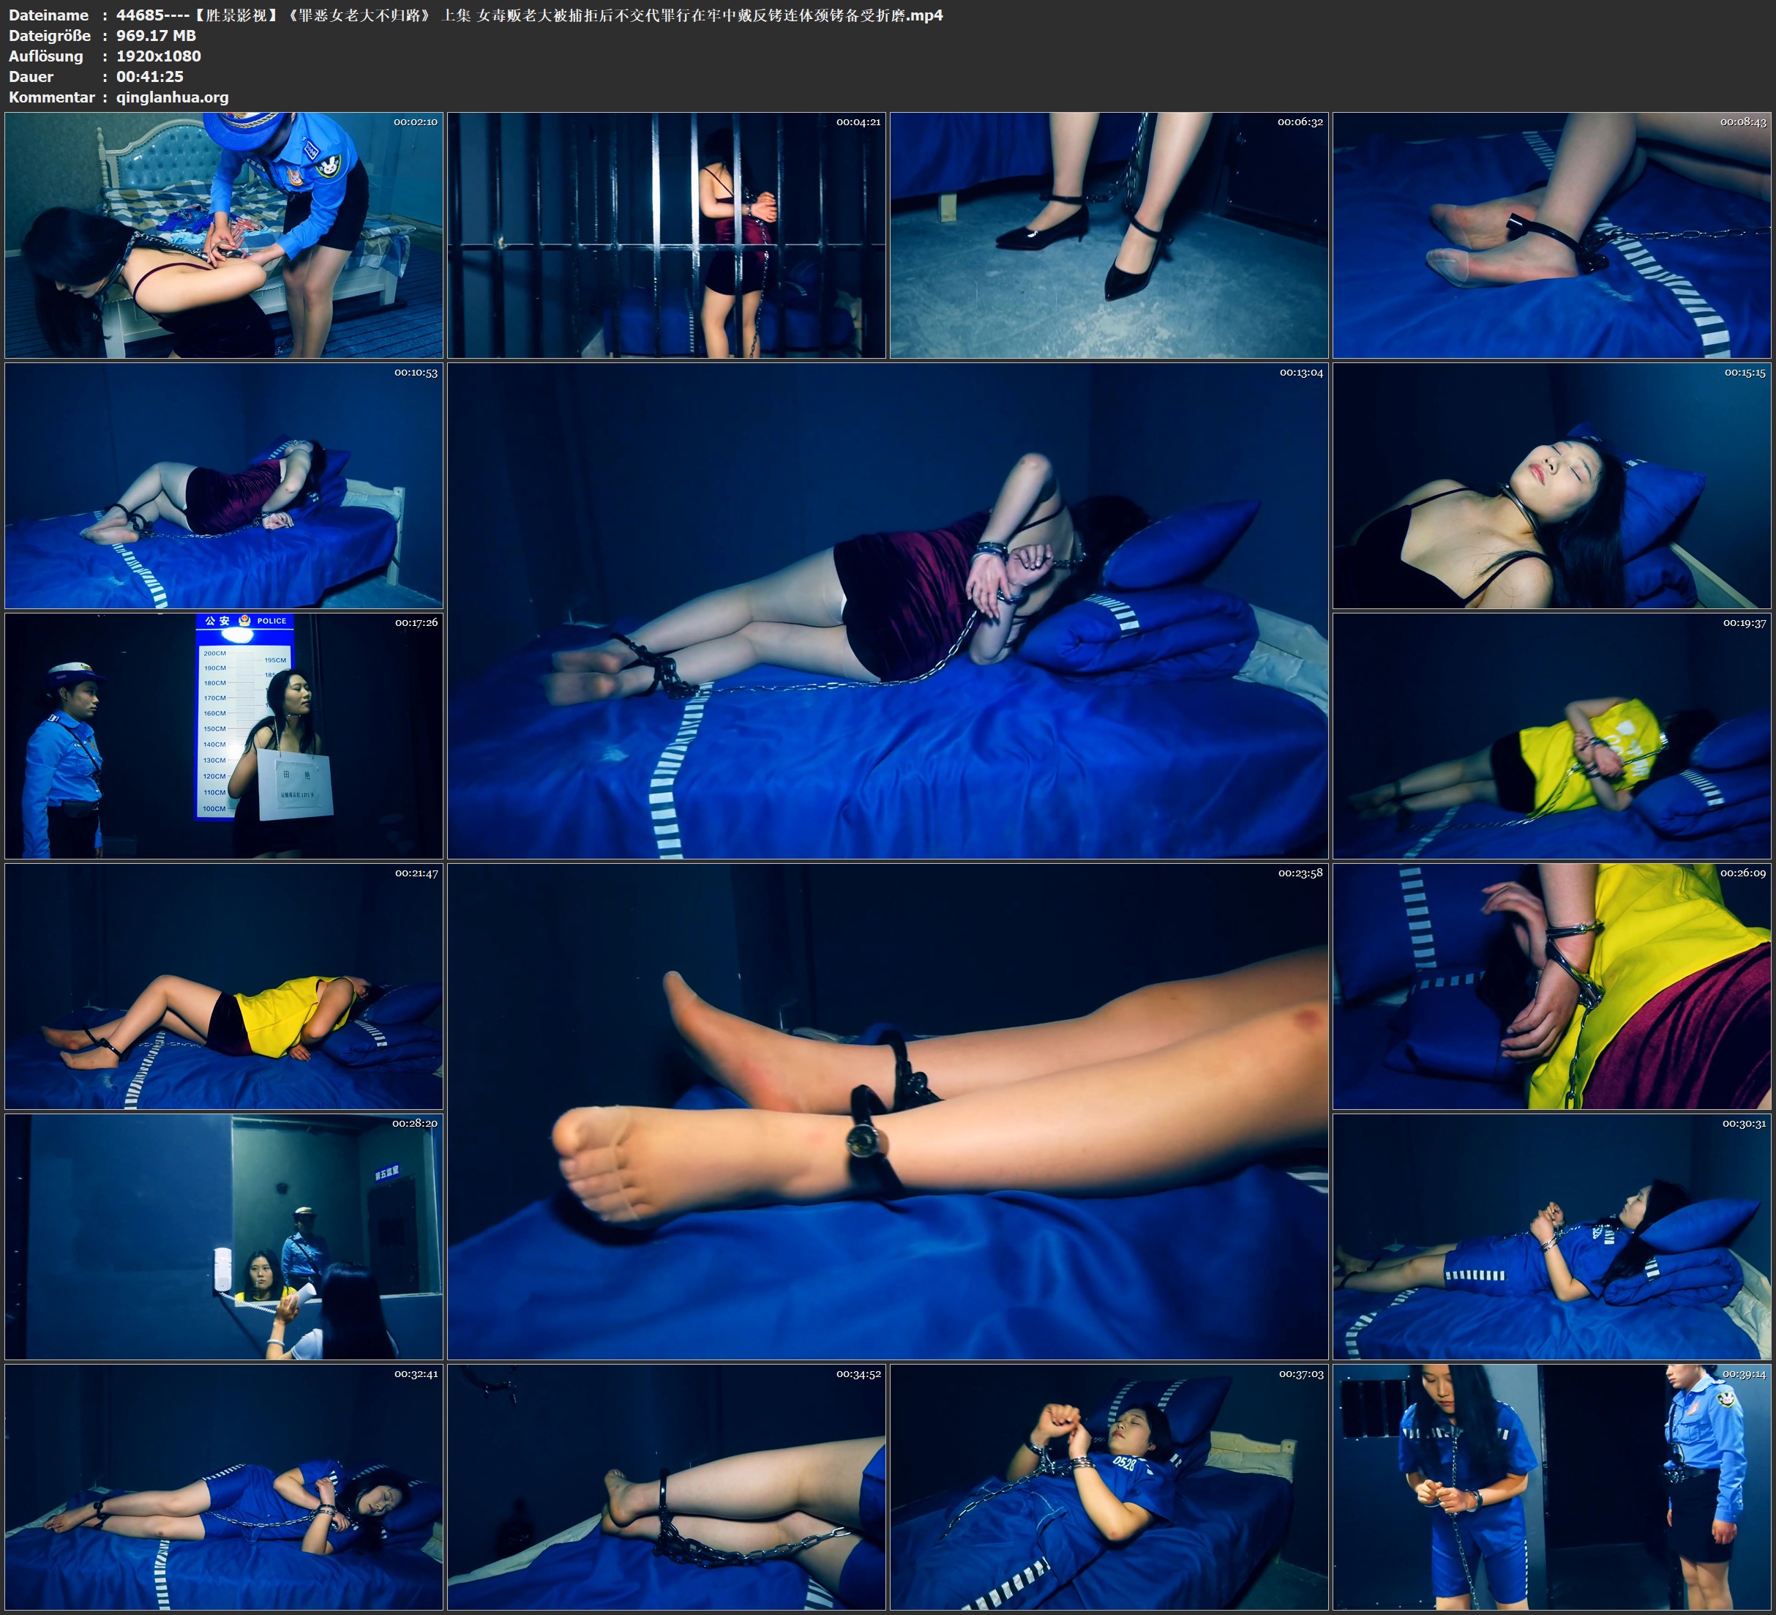Click the thumbnail timestamped 00:21:47
Image resolution: width=1776 pixels, height=1615 pixels.
pyautogui.click(x=224, y=986)
